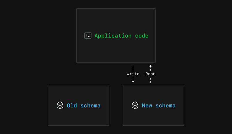Click the blue word "Old"
The image size is (232, 134).
(72, 105)
